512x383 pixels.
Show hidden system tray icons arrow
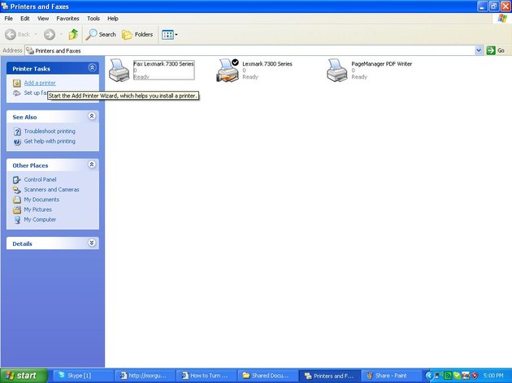(429, 376)
